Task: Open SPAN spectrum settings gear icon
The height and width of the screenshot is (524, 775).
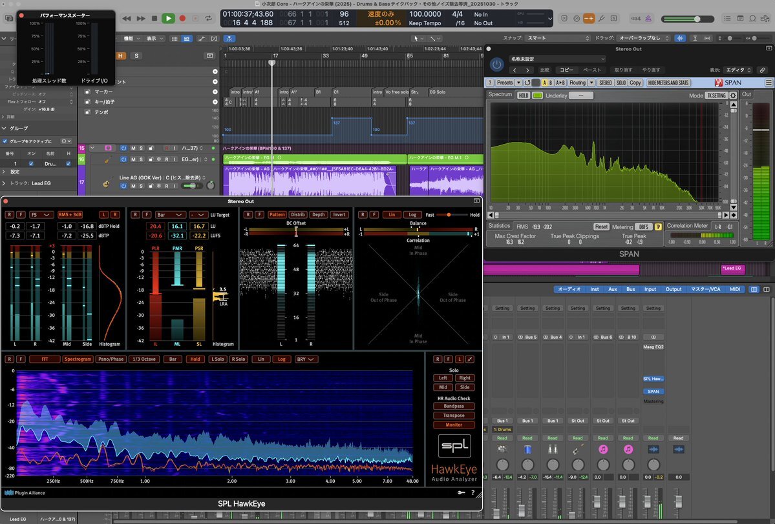Action: 733,96
